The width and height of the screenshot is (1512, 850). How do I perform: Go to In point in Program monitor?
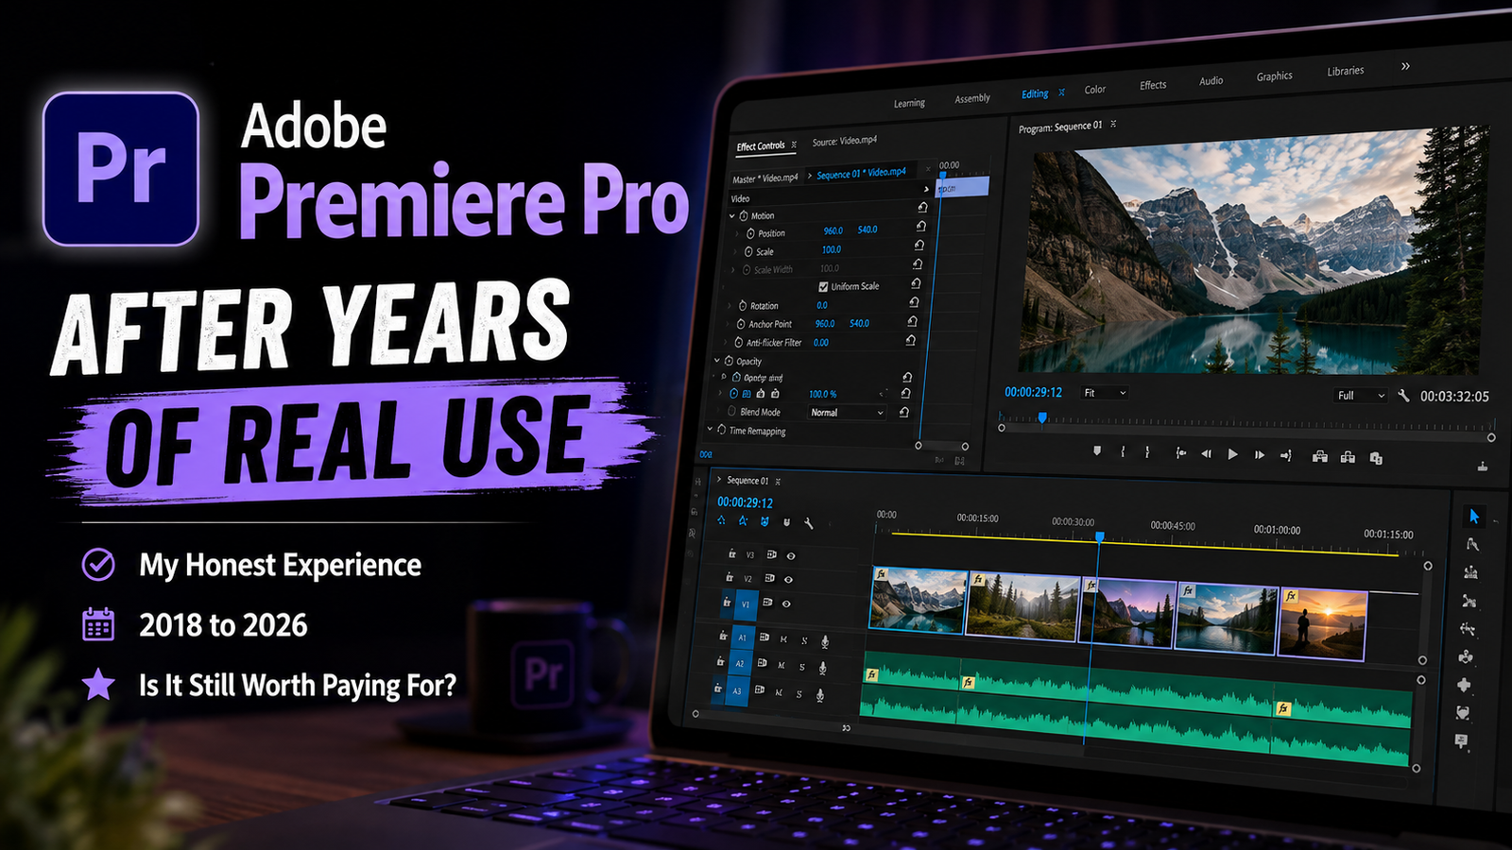[1180, 453]
